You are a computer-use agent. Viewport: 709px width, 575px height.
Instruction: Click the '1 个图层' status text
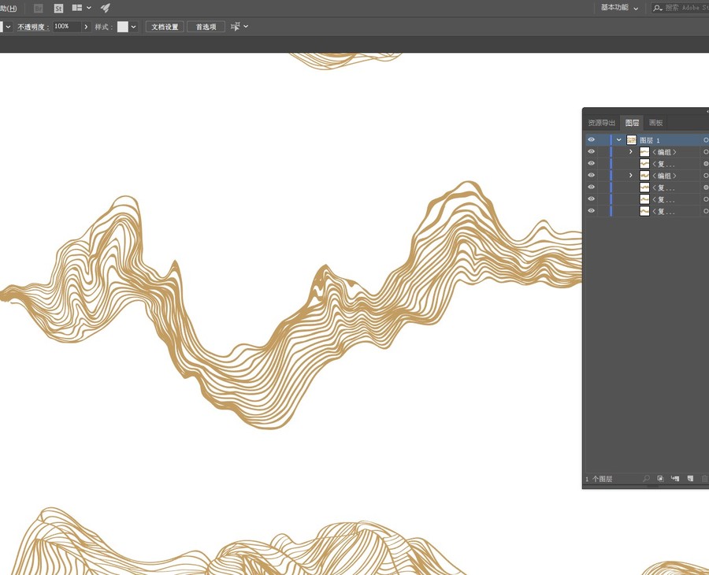coord(599,479)
